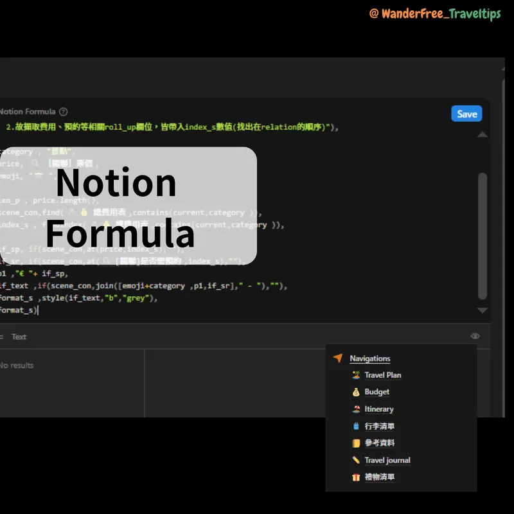
Task: Click the formula editor scroll down arrow
Action: pos(483,310)
